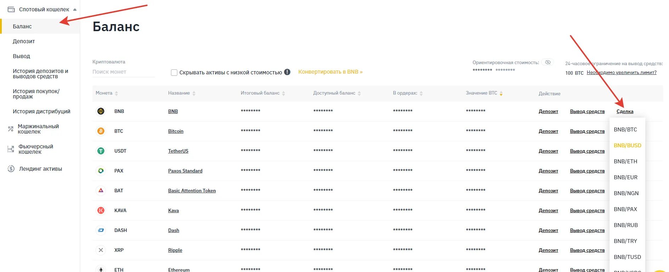
Task: Open История покупок/продаж
Action: 36,94
